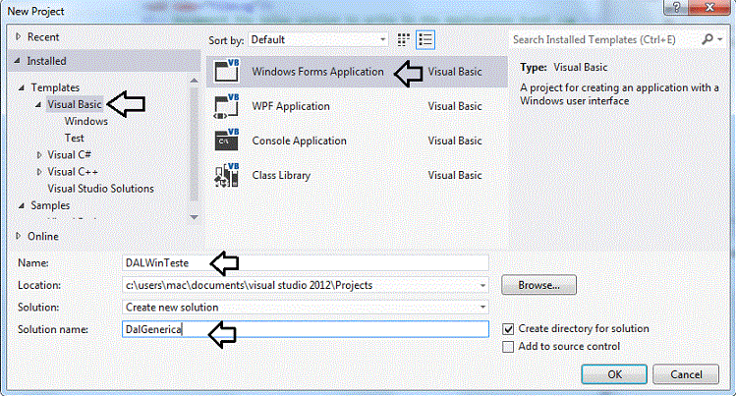Screen dimensions: 736x396
Task: Click the Browse... button
Action: [x=538, y=285]
